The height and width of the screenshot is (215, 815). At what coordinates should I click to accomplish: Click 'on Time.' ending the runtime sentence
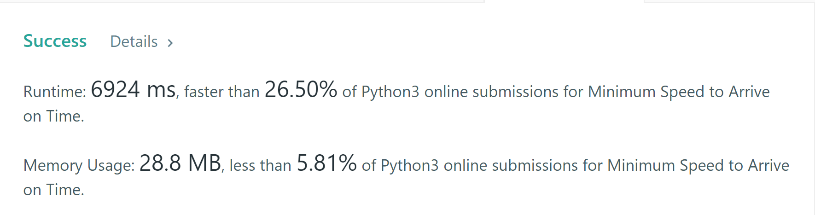[x=54, y=116]
